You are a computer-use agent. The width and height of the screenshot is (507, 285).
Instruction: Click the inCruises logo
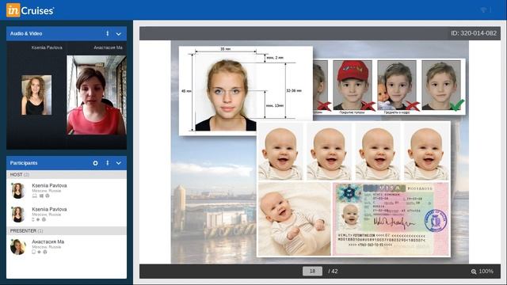tap(30, 10)
